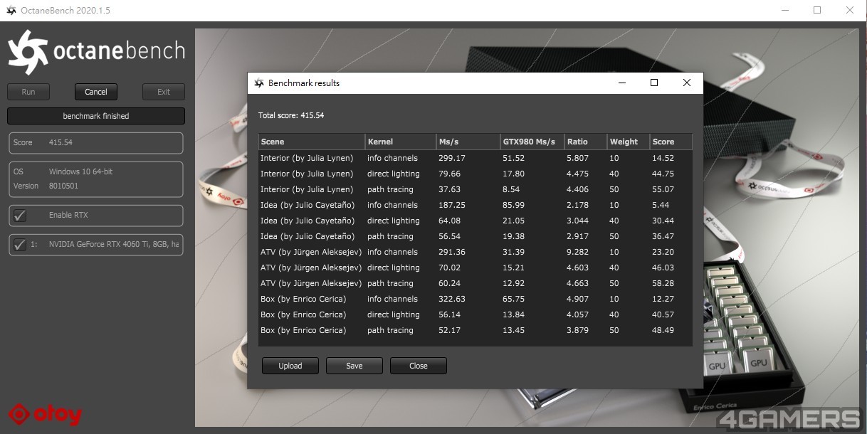Select the Box direct lighting row scene name

pos(303,314)
